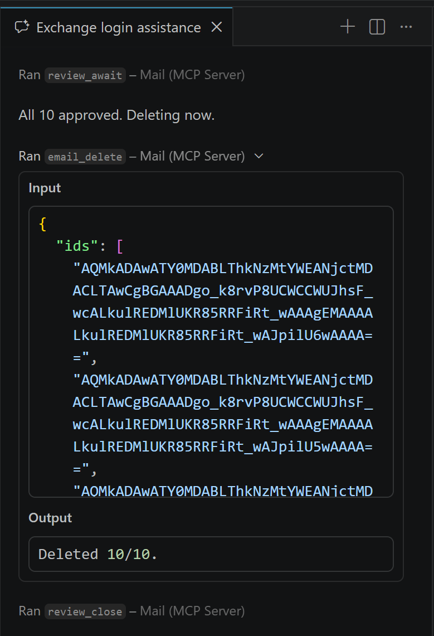Collapse the email_delete tool call details
The width and height of the screenshot is (434, 636).
258,156
